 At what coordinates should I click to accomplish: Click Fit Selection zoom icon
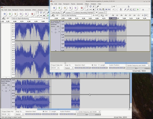click(x=131, y=9)
